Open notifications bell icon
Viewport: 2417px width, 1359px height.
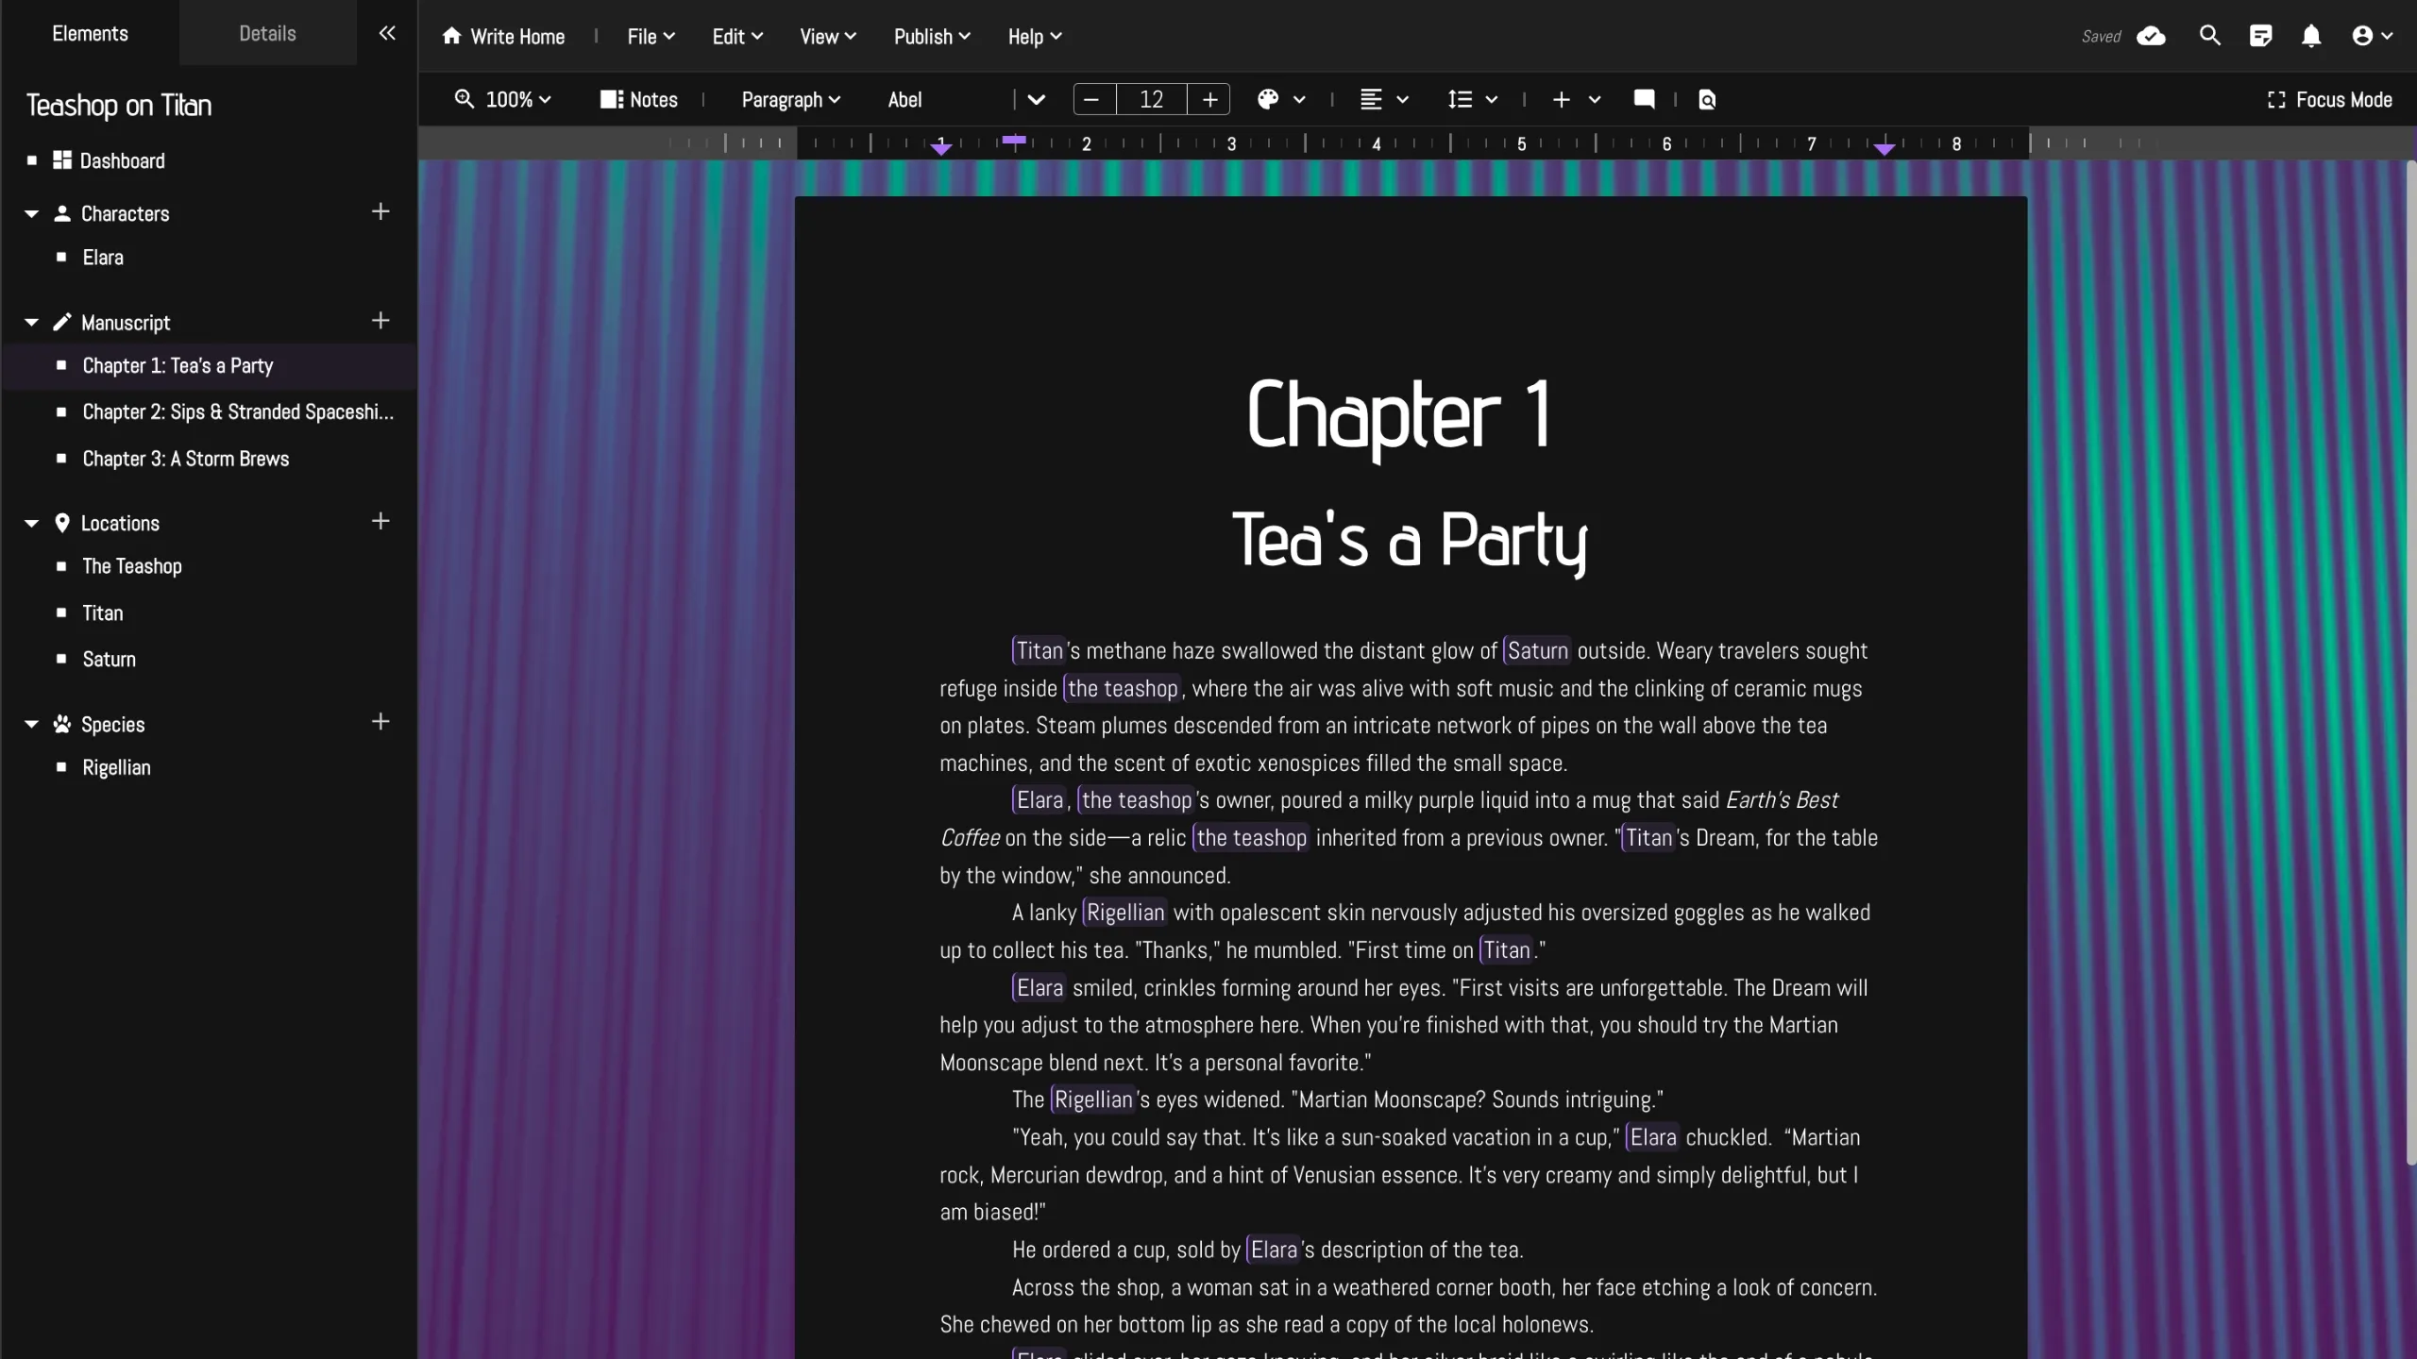(2310, 36)
